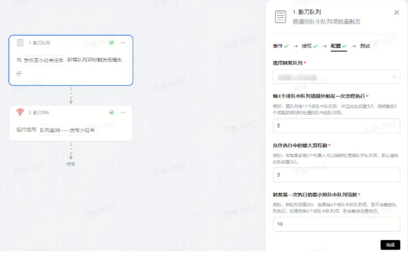Open the more menu on 影刀队列 node
The height and width of the screenshot is (254, 411).
tap(123, 43)
